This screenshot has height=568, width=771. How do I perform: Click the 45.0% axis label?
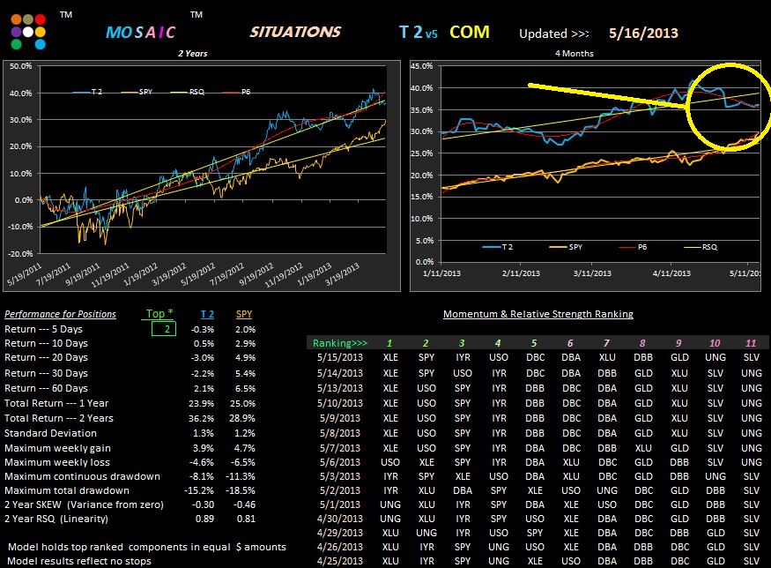422,66
